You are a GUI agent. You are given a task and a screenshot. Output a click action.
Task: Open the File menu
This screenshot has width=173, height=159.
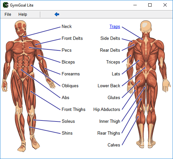pyautogui.click(x=8, y=14)
